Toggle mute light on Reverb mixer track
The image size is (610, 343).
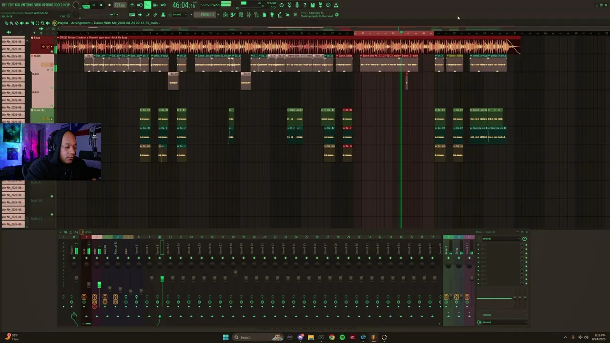coord(448,258)
